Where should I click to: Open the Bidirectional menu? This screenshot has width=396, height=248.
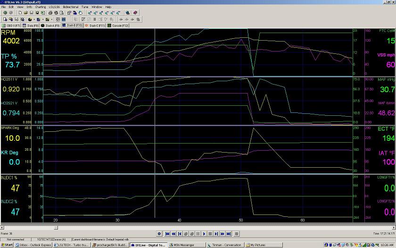70,7
